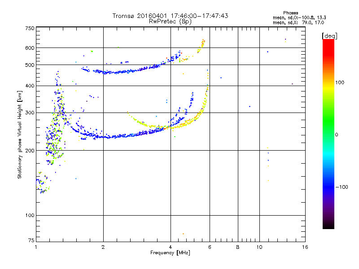Click the isolated orange point near 80 km
Viewport: 359px width, 269px height.
pyautogui.click(x=184, y=234)
